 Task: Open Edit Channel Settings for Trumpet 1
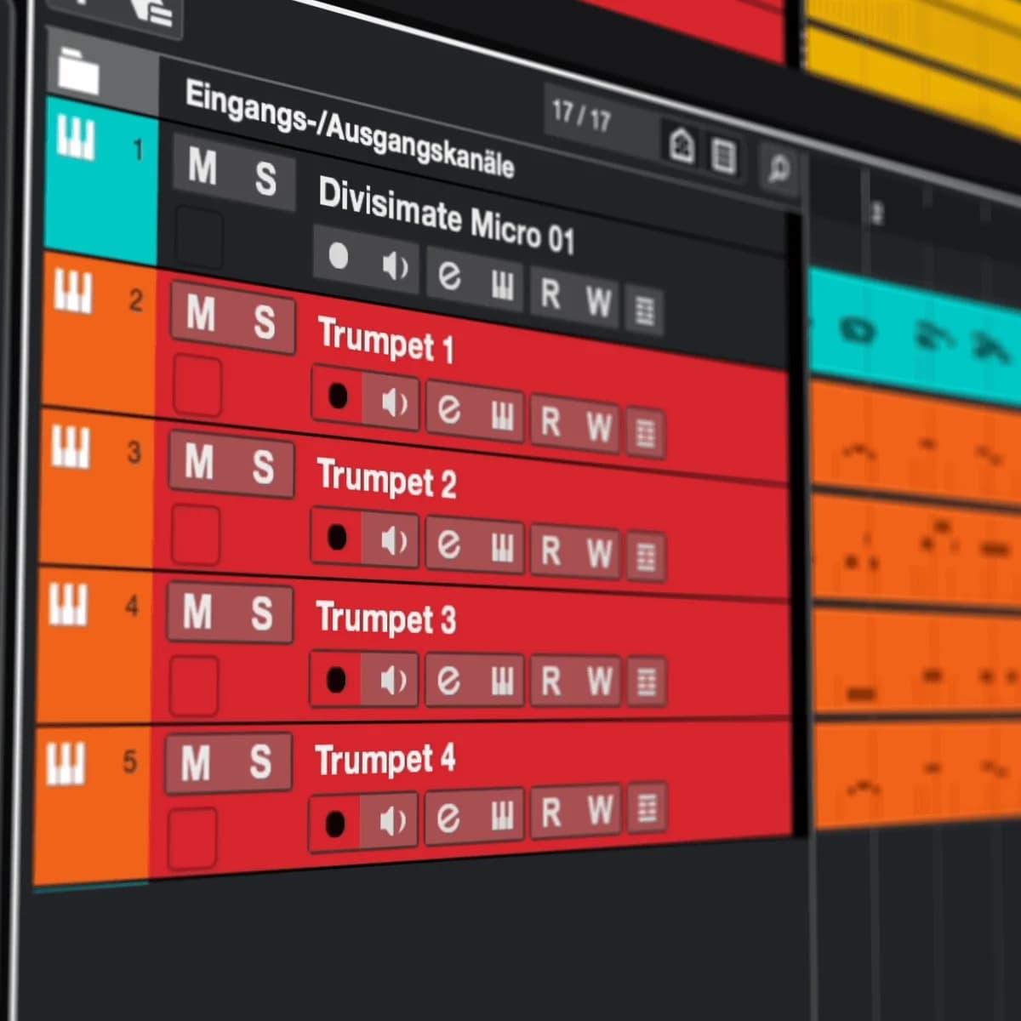(x=449, y=410)
